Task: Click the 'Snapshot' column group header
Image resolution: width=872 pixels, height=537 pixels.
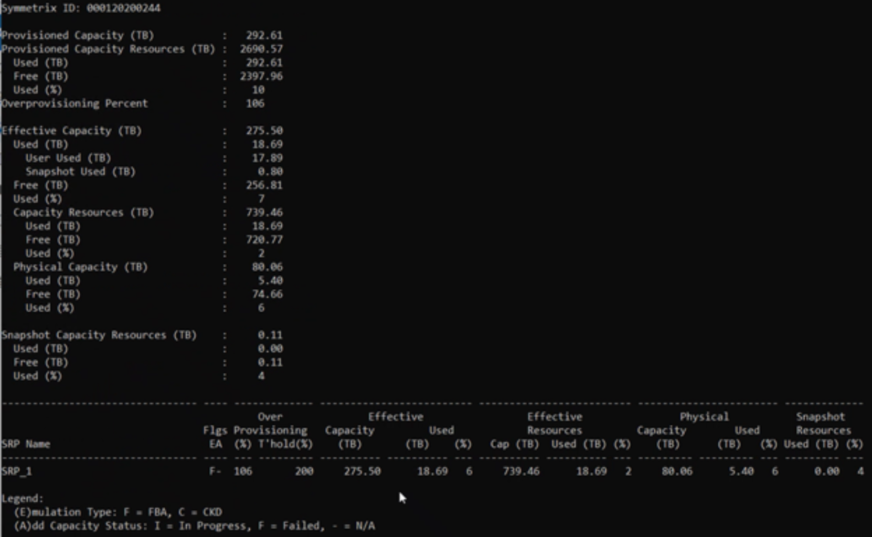Action: 821,417
